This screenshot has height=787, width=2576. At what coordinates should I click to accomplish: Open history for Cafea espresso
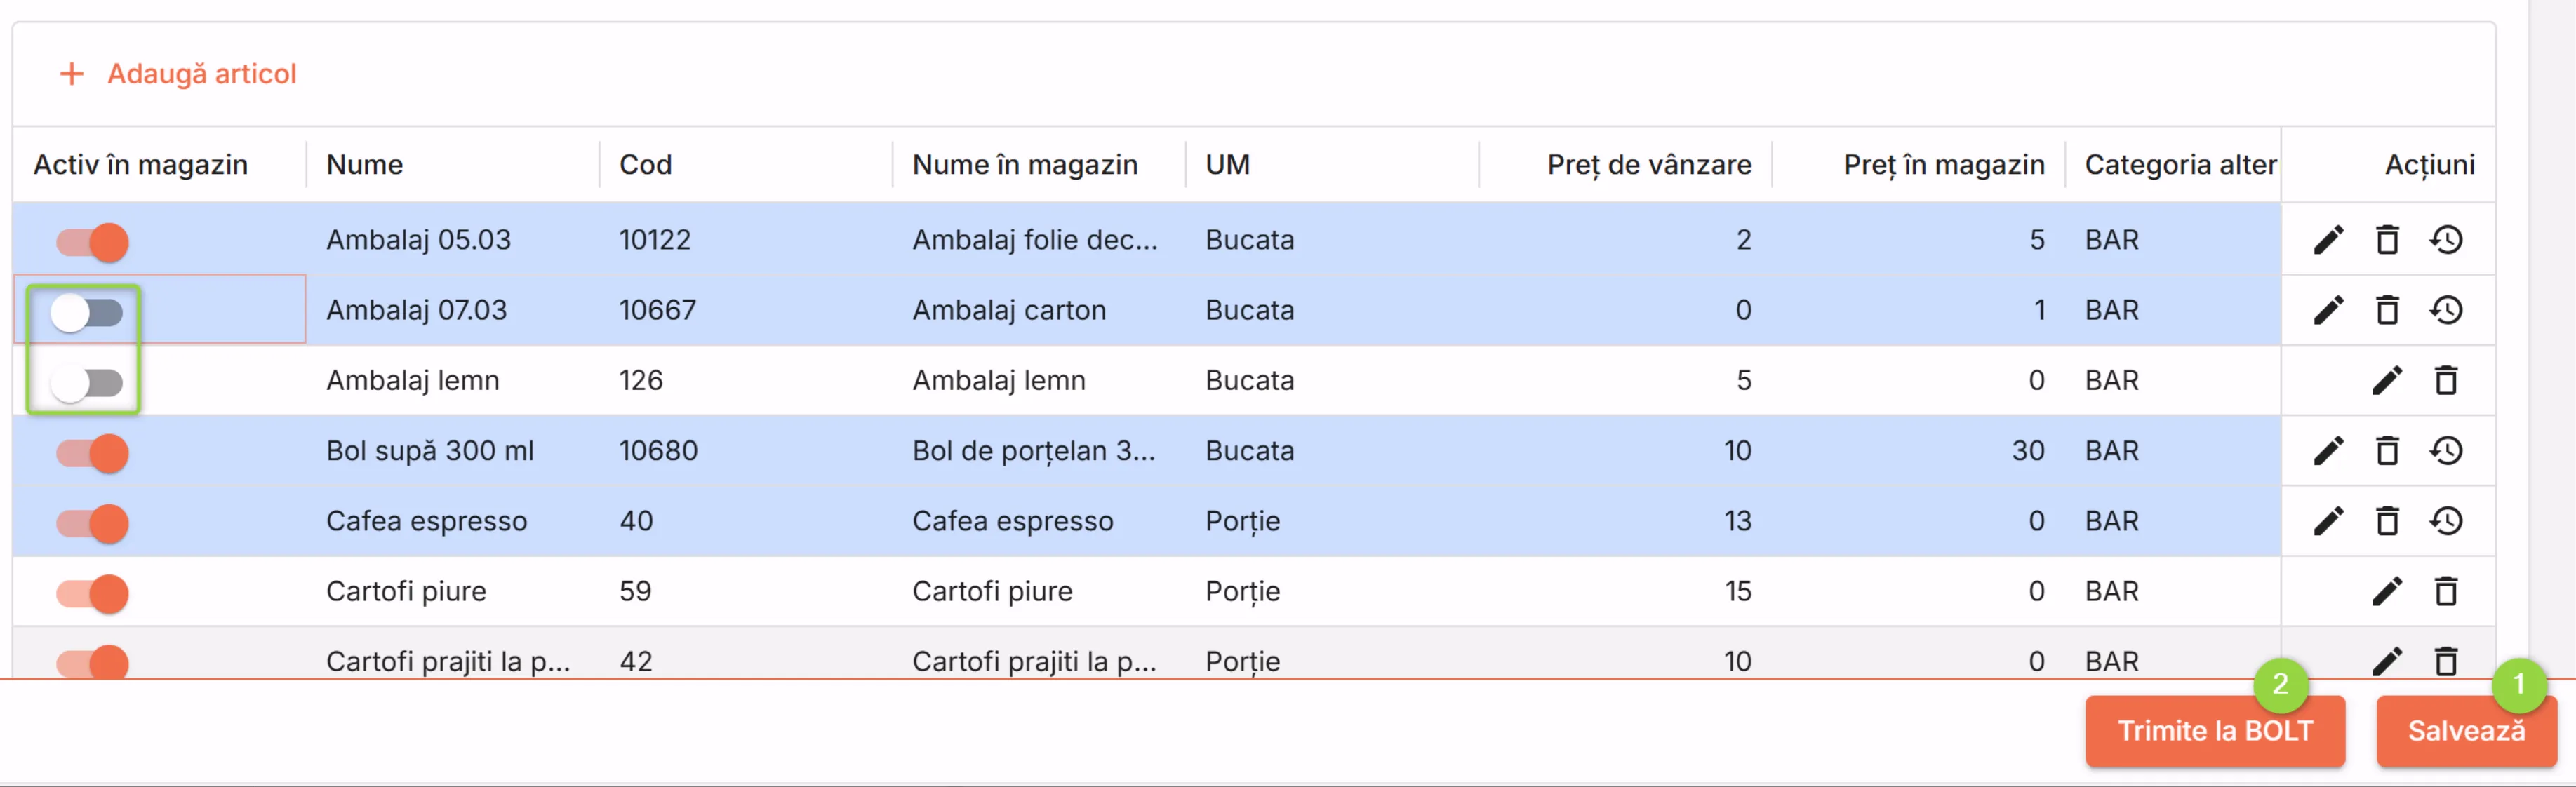pos(2446,521)
